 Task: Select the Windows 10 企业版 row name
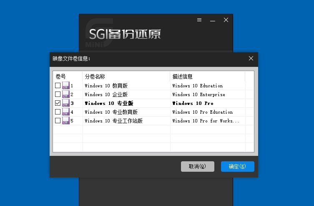106,94
